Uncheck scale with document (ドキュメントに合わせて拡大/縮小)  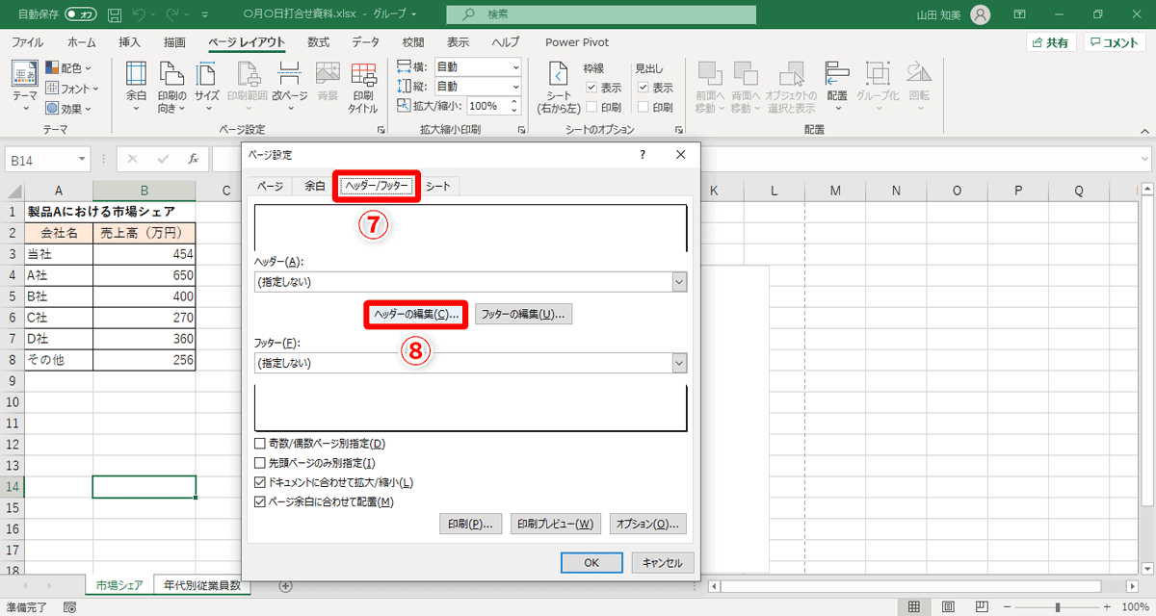click(x=259, y=482)
